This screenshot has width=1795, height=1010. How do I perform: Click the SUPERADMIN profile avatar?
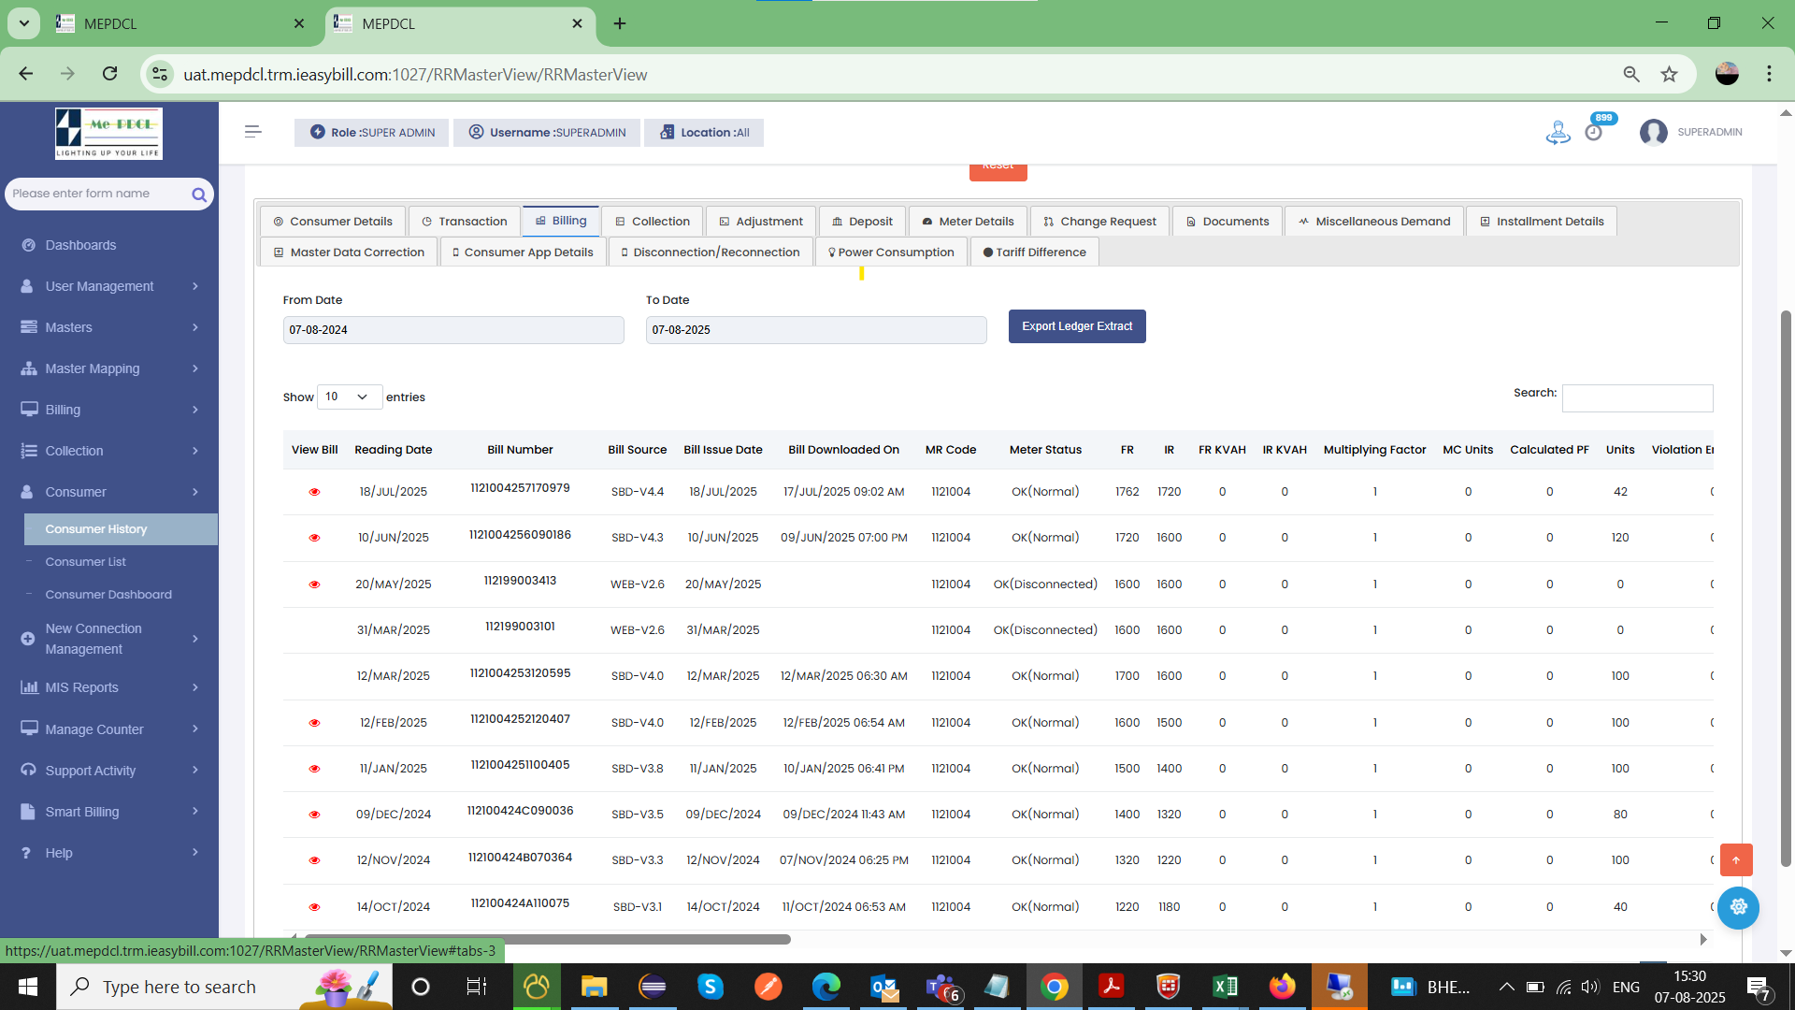[1653, 132]
